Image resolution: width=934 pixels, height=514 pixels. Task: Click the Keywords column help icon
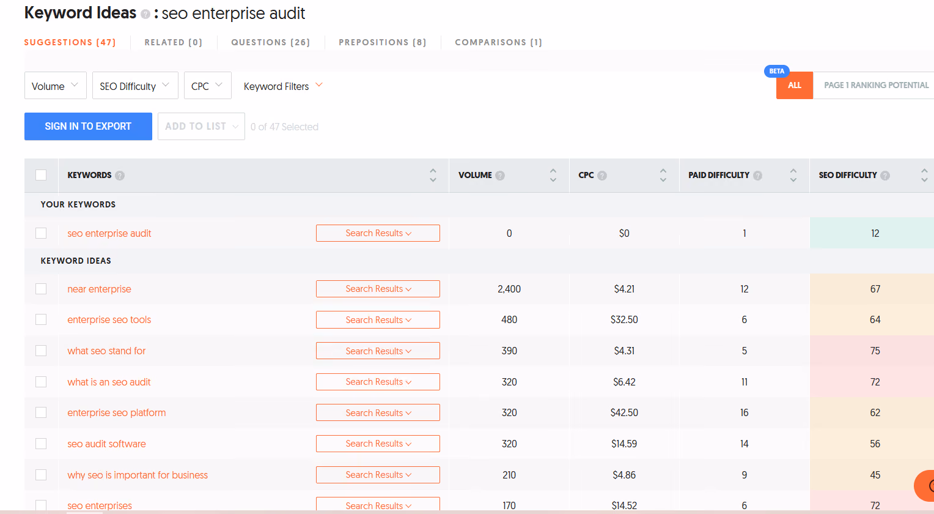120,176
